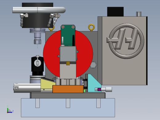
Task: Select the gray square box over red disc
Action: pyautogui.click(x=68, y=54)
